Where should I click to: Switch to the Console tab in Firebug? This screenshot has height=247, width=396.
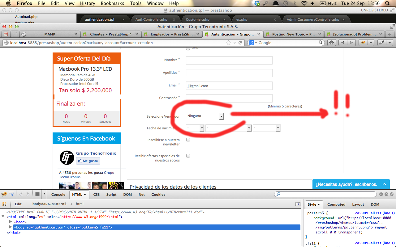[x=58, y=195]
